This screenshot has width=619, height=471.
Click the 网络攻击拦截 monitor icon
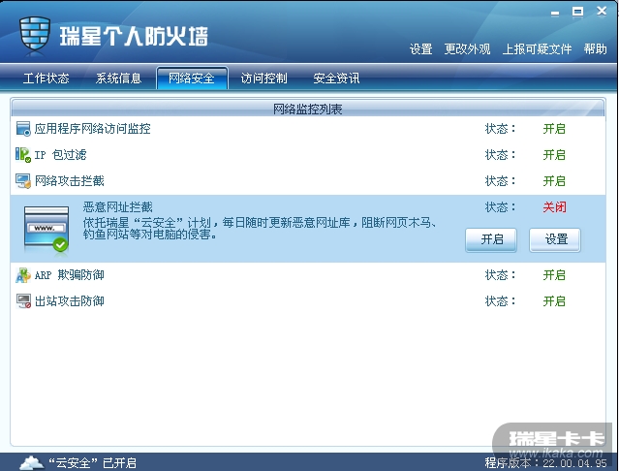point(23,181)
